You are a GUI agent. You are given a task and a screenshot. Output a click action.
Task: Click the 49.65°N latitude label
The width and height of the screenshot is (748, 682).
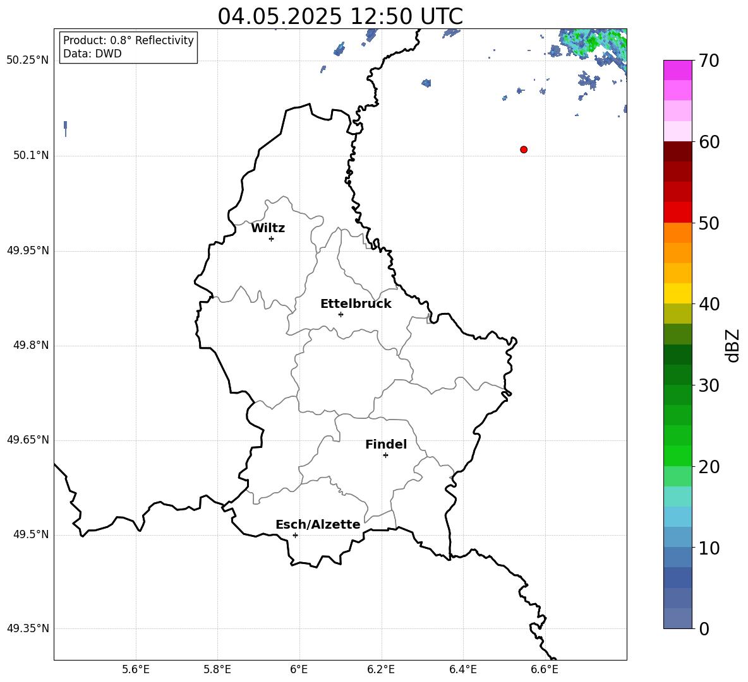tap(28, 439)
